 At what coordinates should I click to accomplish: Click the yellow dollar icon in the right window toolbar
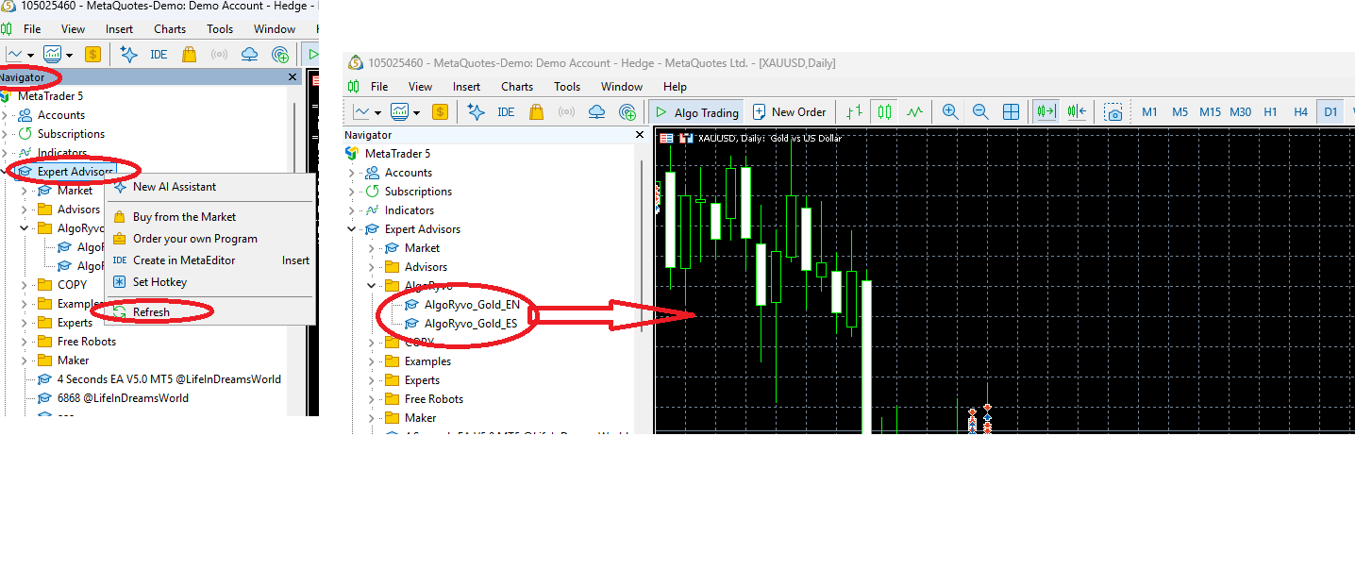click(x=440, y=111)
